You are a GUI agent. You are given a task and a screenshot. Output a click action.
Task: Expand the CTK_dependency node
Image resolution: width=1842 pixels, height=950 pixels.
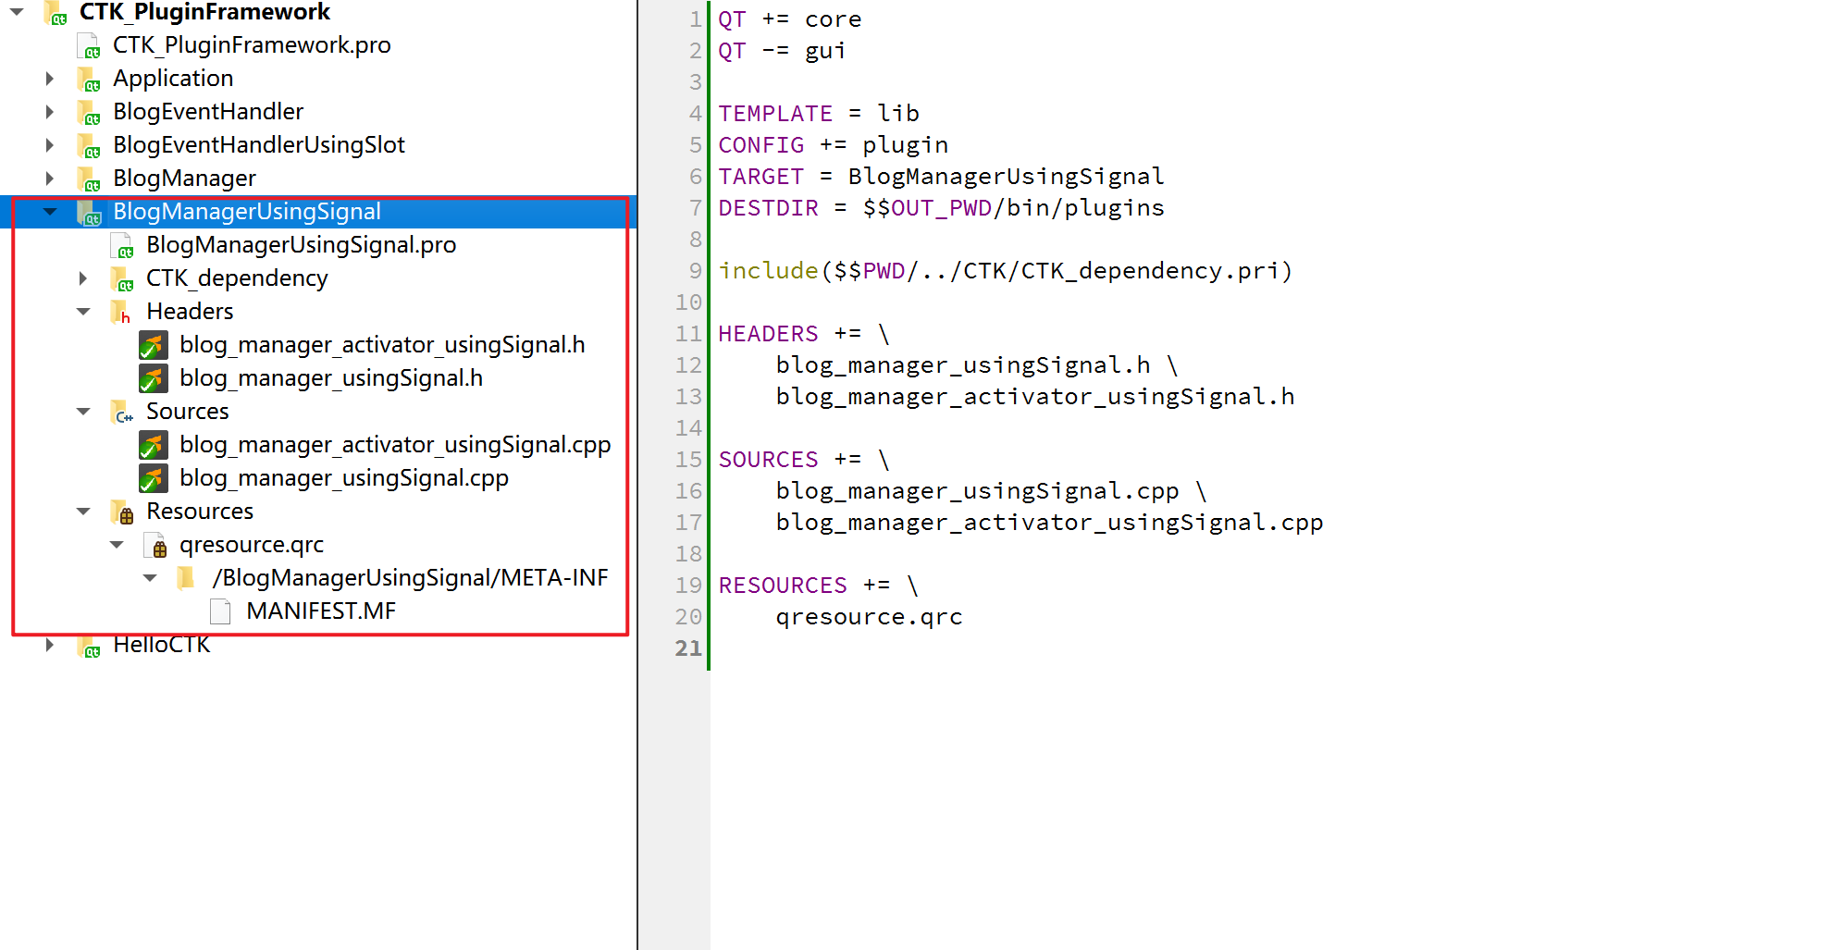click(x=83, y=278)
